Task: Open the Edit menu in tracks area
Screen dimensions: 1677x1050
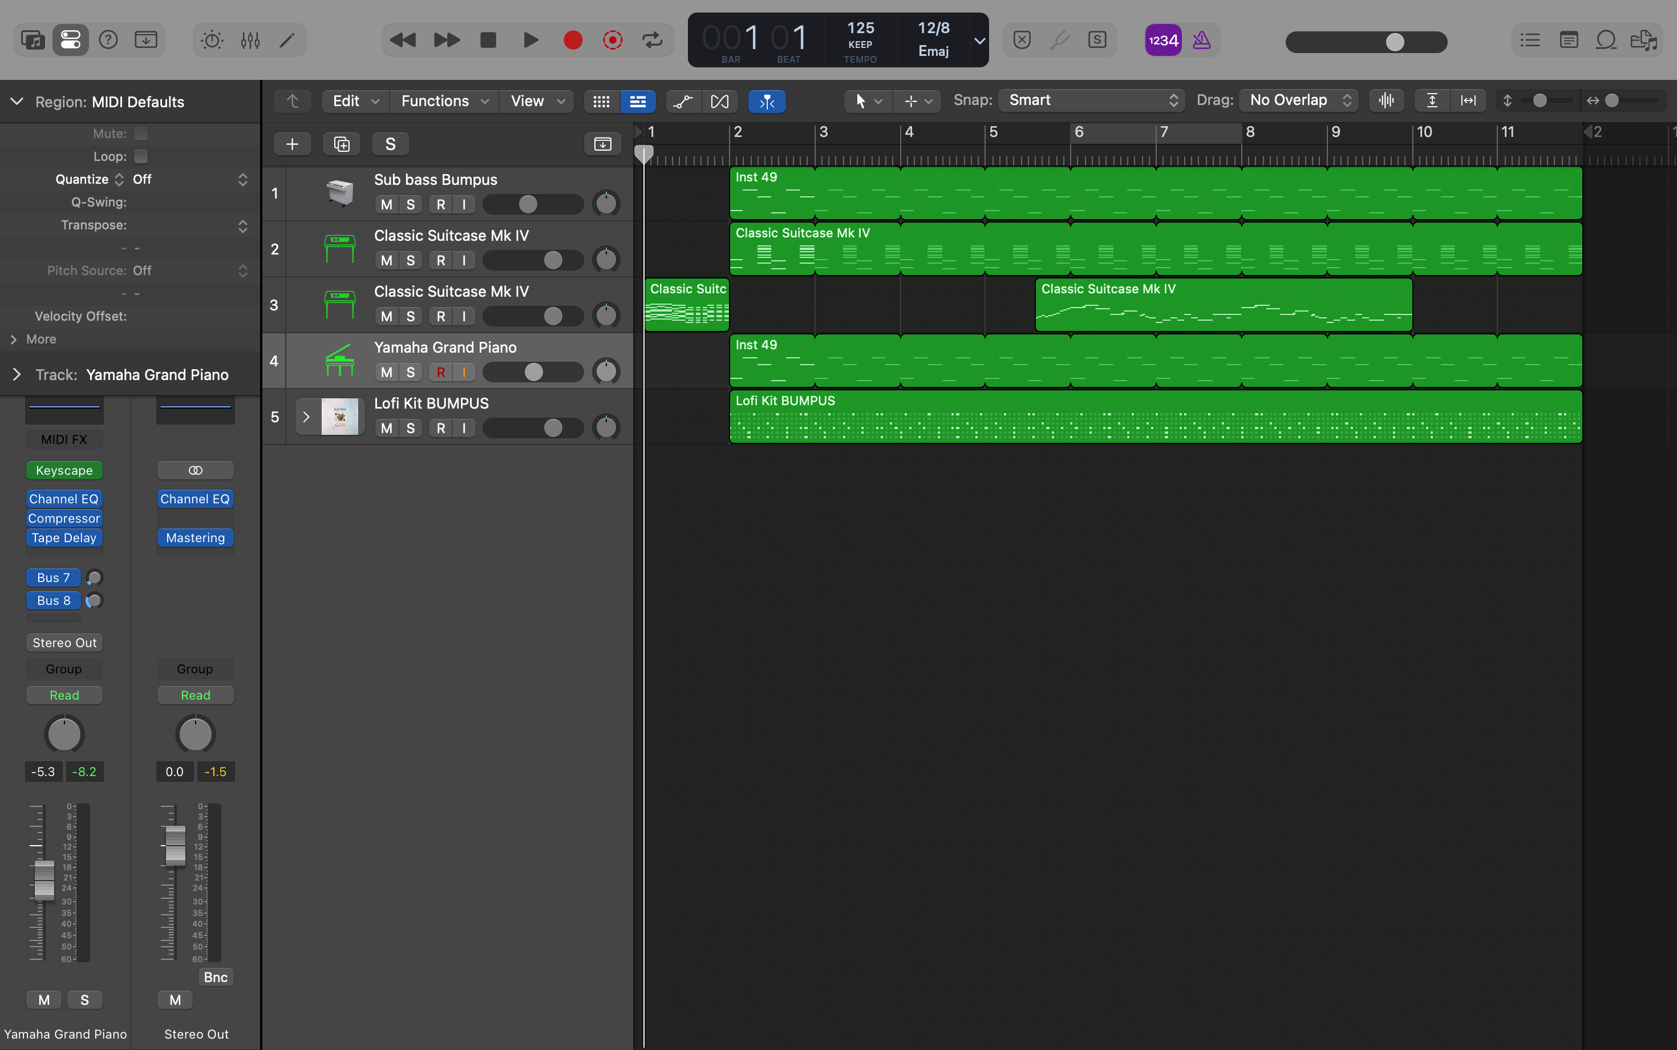Action: pyautogui.click(x=355, y=102)
